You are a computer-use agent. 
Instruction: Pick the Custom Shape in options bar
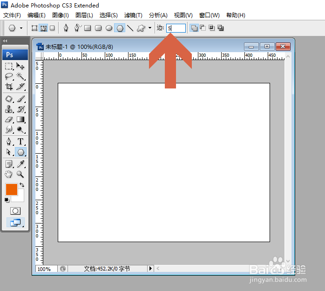[141, 28]
